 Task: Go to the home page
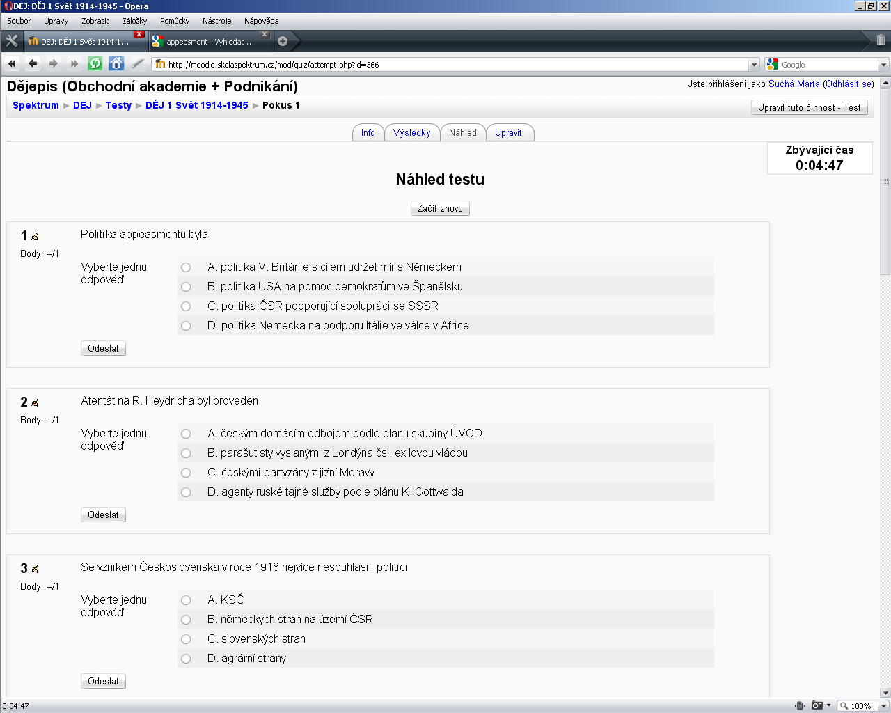point(116,63)
